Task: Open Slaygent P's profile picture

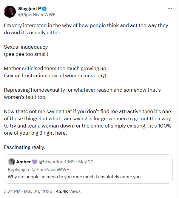Action: (10, 11)
